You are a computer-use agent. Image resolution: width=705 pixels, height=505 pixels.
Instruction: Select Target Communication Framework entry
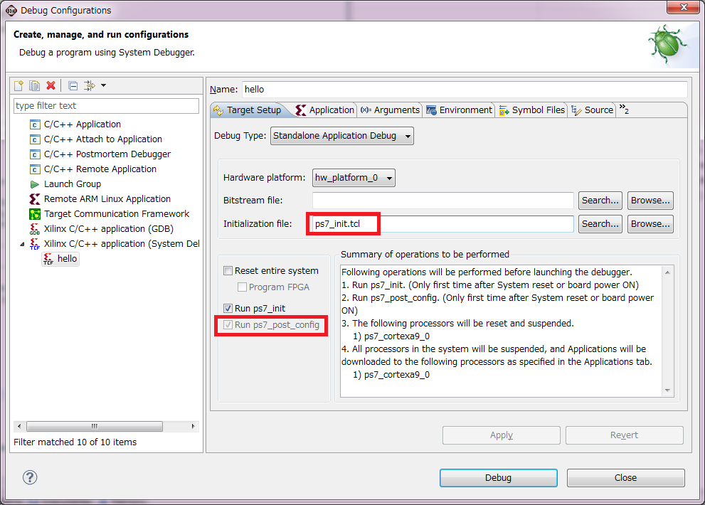point(117,213)
